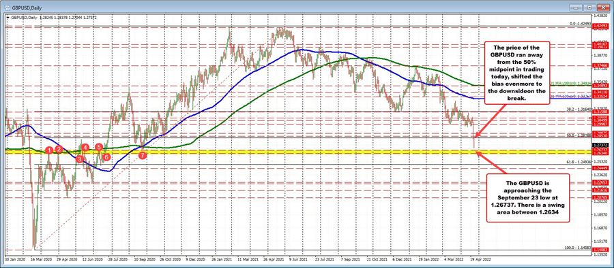Click the Fibonacci label 38.2 - 1.31640
614x268 pixels.
[579, 109]
